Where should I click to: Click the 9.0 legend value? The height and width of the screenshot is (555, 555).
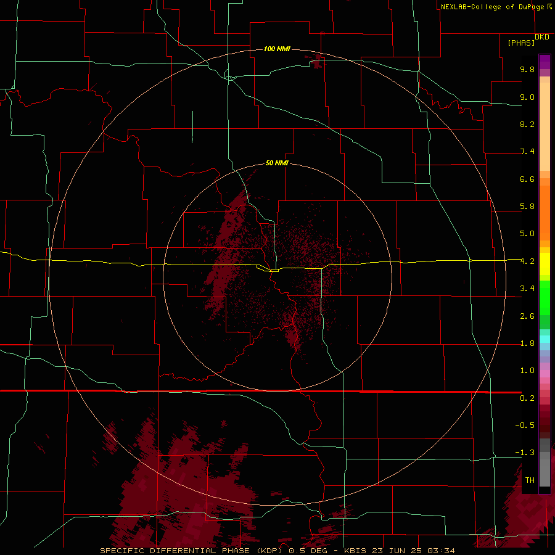[x=527, y=97]
